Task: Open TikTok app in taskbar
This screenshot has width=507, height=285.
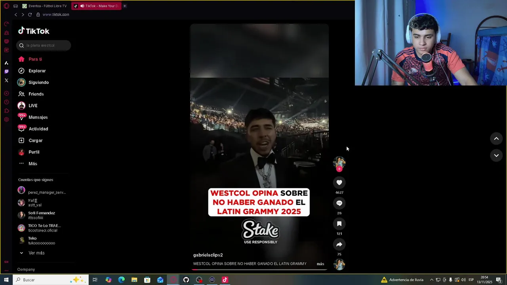Action: [225, 280]
